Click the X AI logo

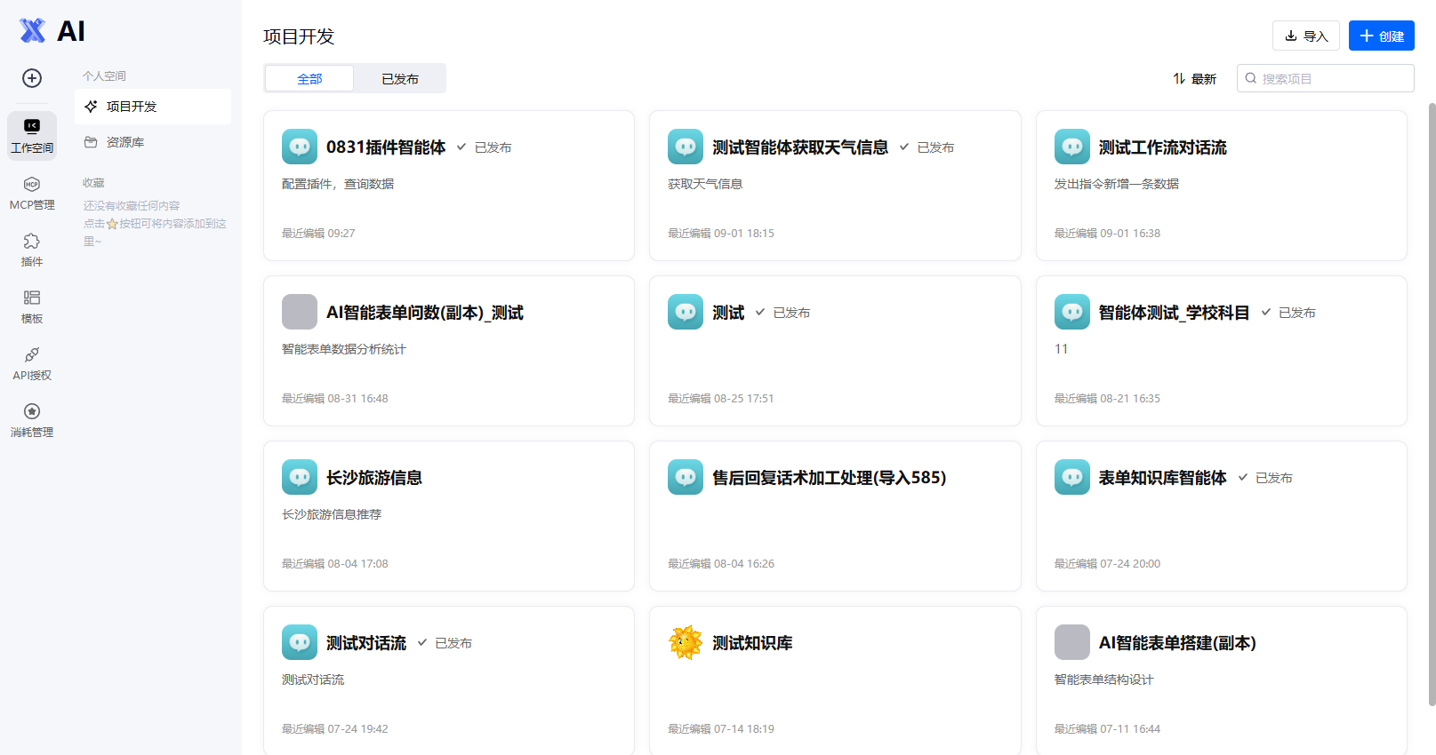52,31
